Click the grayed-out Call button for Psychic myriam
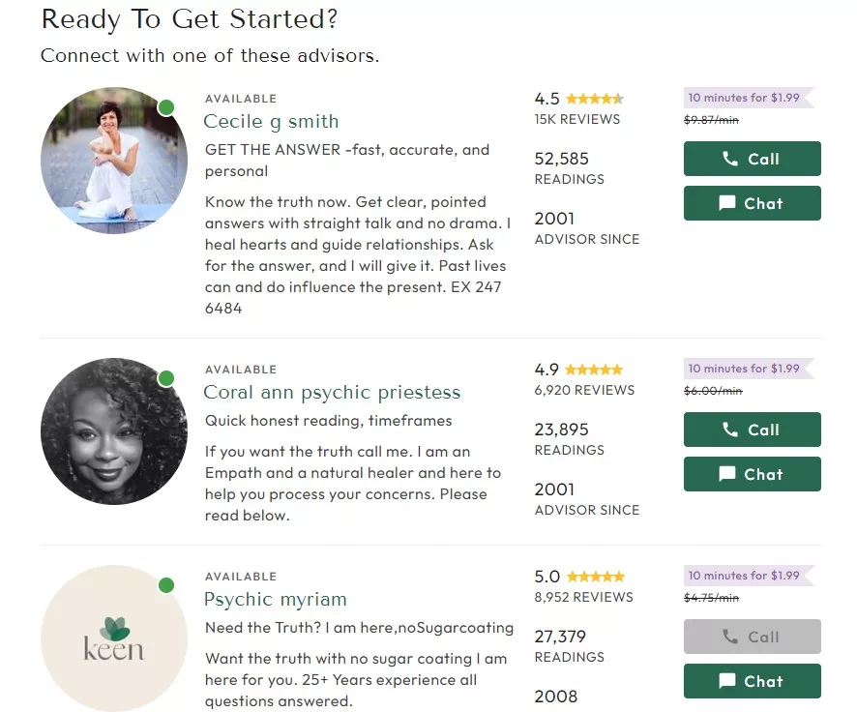857x712 pixels. (x=752, y=637)
